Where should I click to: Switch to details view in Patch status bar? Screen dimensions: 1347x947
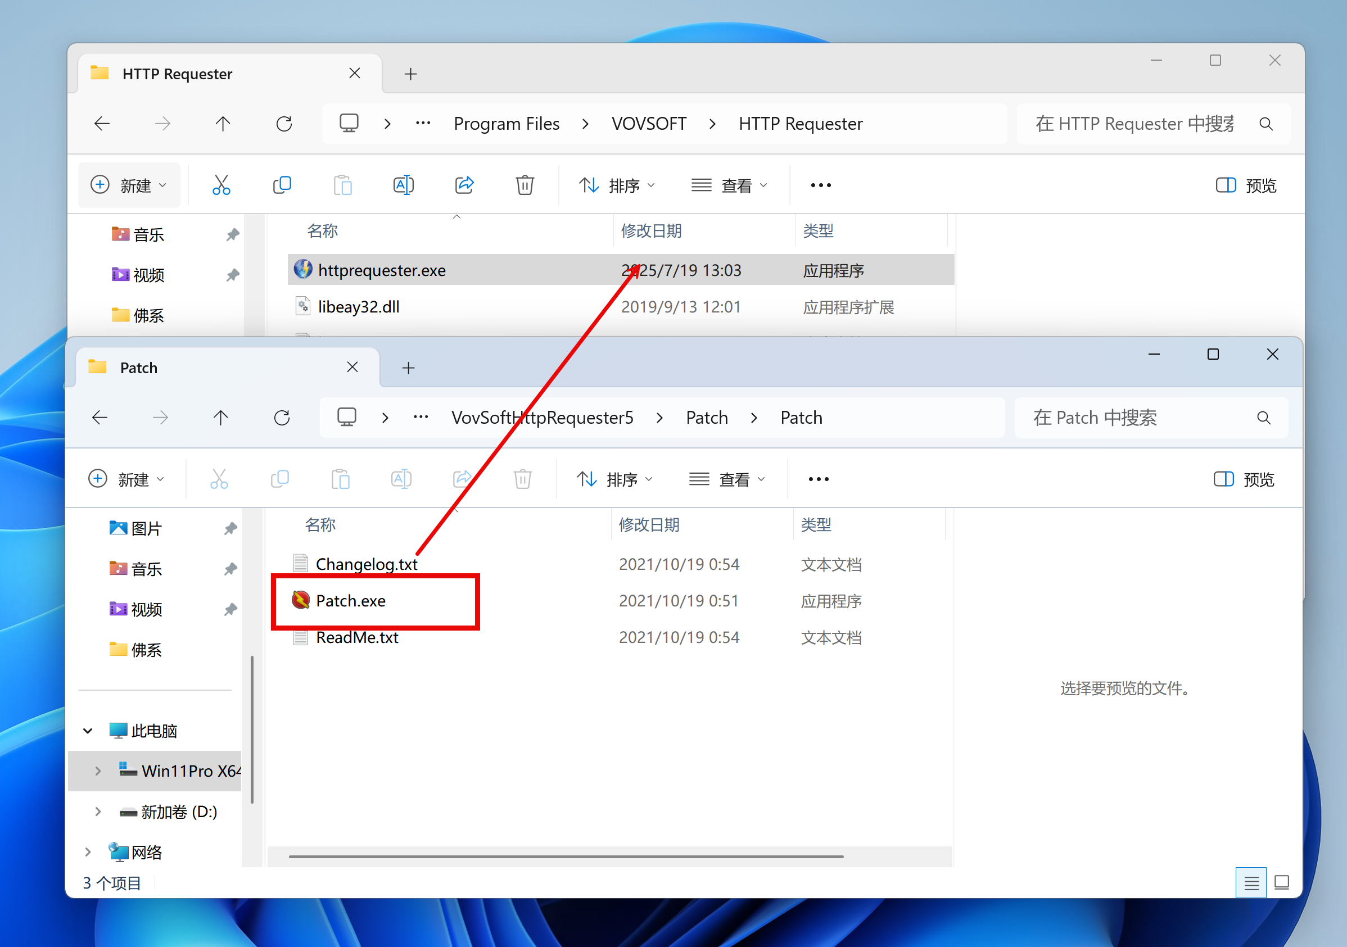coord(1251,882)
